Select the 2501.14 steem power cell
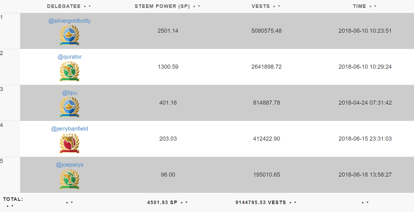 (x=168, y=31)
